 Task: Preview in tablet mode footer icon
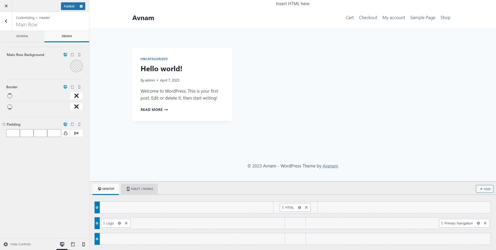pos(73,244)
